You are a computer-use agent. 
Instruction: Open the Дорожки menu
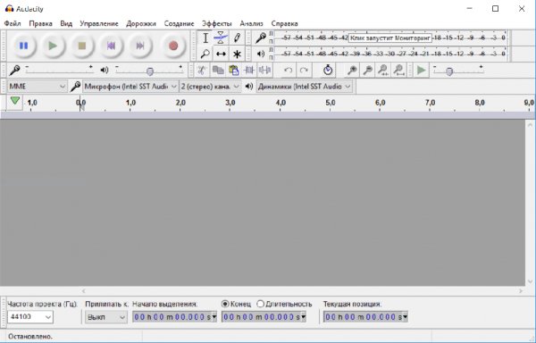tap(141, 23)
